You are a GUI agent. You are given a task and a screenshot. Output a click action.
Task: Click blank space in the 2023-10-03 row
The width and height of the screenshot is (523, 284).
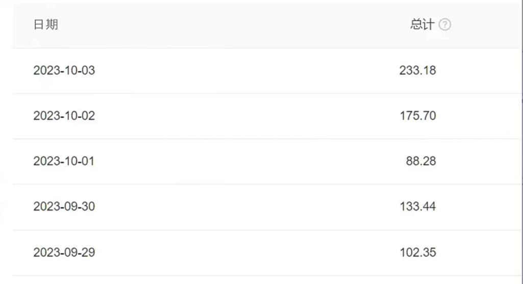[x=247, y=71]
